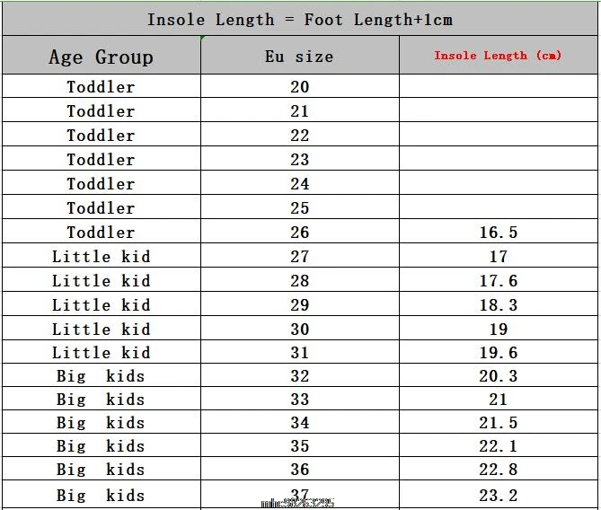Select the Eu size 23 cell
Screen dimensions: 601x510
(x=299, y=160)
